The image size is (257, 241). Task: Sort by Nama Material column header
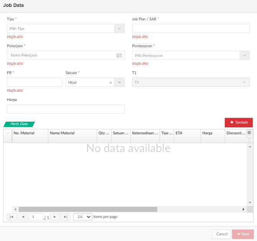[x=72, y=136]
